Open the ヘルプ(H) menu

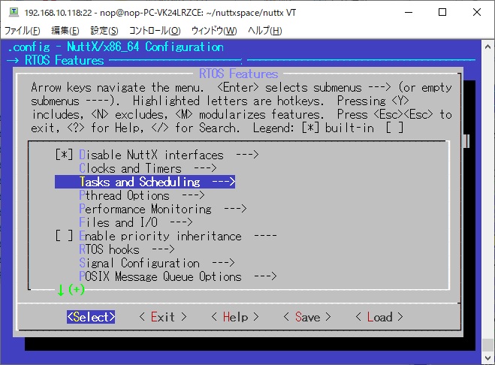(x=264, y=31)
